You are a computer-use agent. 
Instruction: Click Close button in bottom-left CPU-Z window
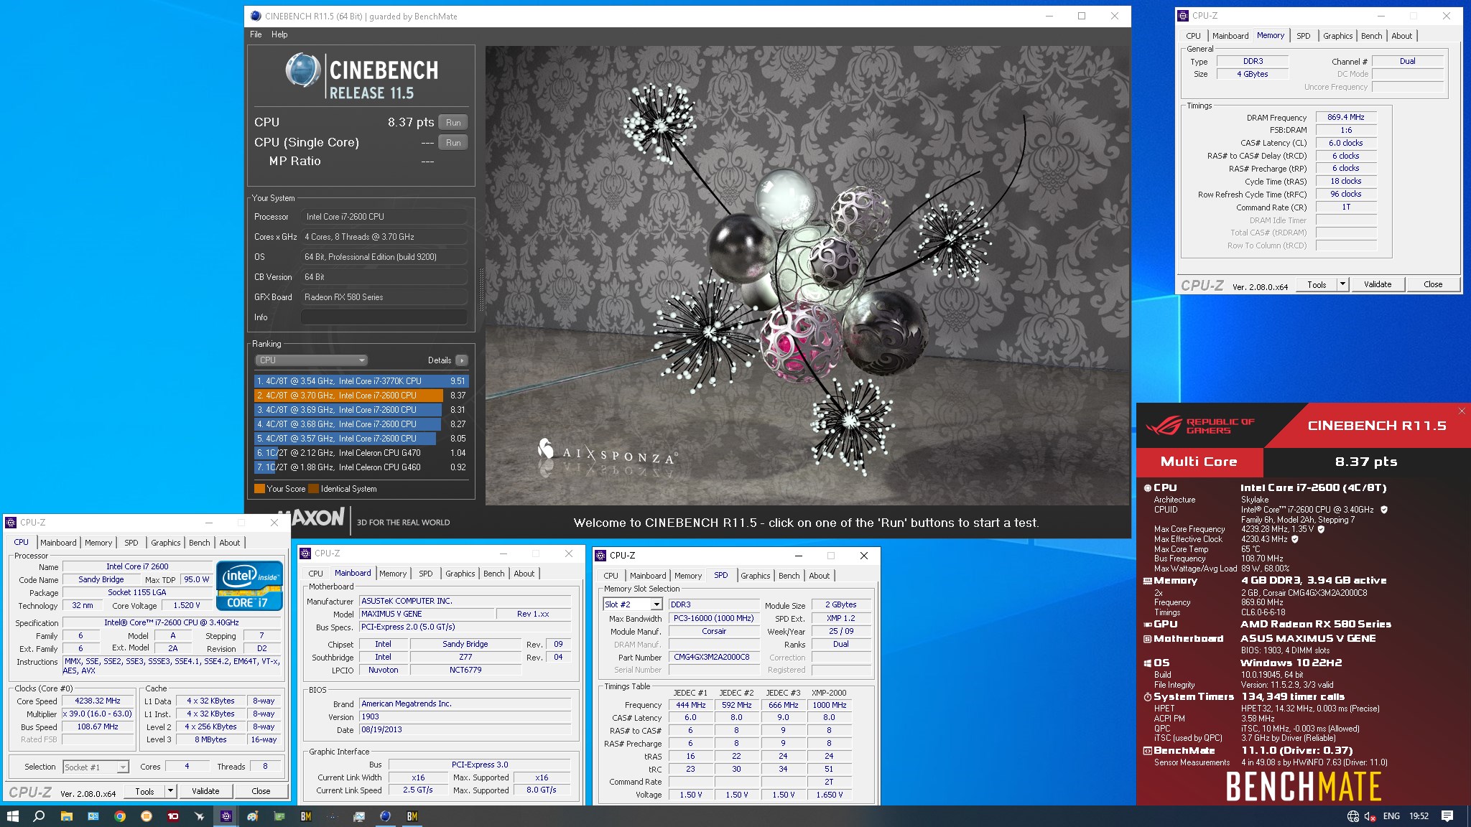(261, 791)
